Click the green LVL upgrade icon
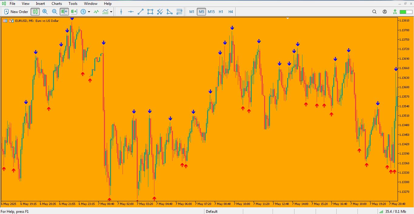This screenshot has width=414, height=214. pyautogui.click(x=395, y=12)
